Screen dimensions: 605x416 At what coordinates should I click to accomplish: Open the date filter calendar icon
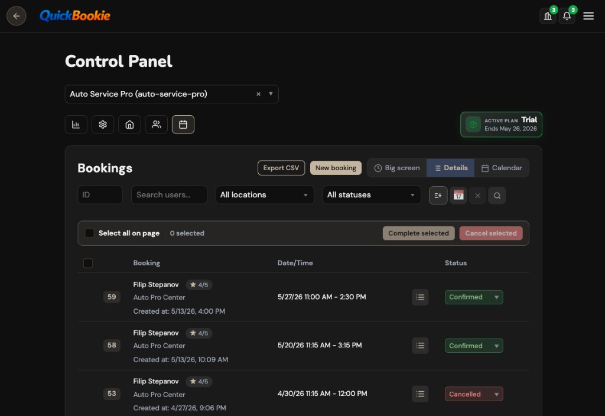[458, 195]
